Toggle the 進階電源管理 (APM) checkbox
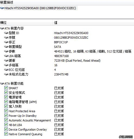 coord(6,102)
